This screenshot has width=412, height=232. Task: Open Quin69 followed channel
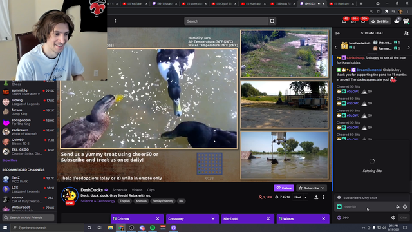(28, 142)
